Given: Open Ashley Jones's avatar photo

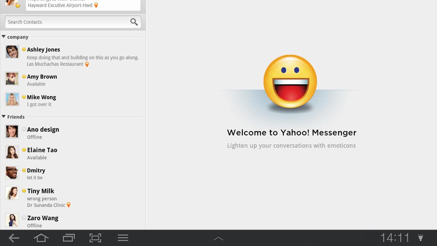Looking at the screenshot, I should point(12,52).
